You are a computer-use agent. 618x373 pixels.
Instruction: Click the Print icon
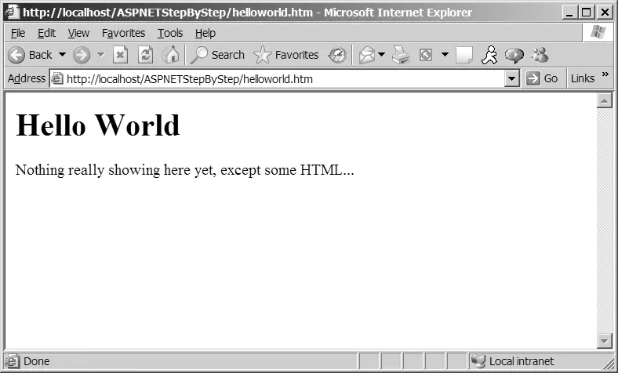[x=401, y=55]
